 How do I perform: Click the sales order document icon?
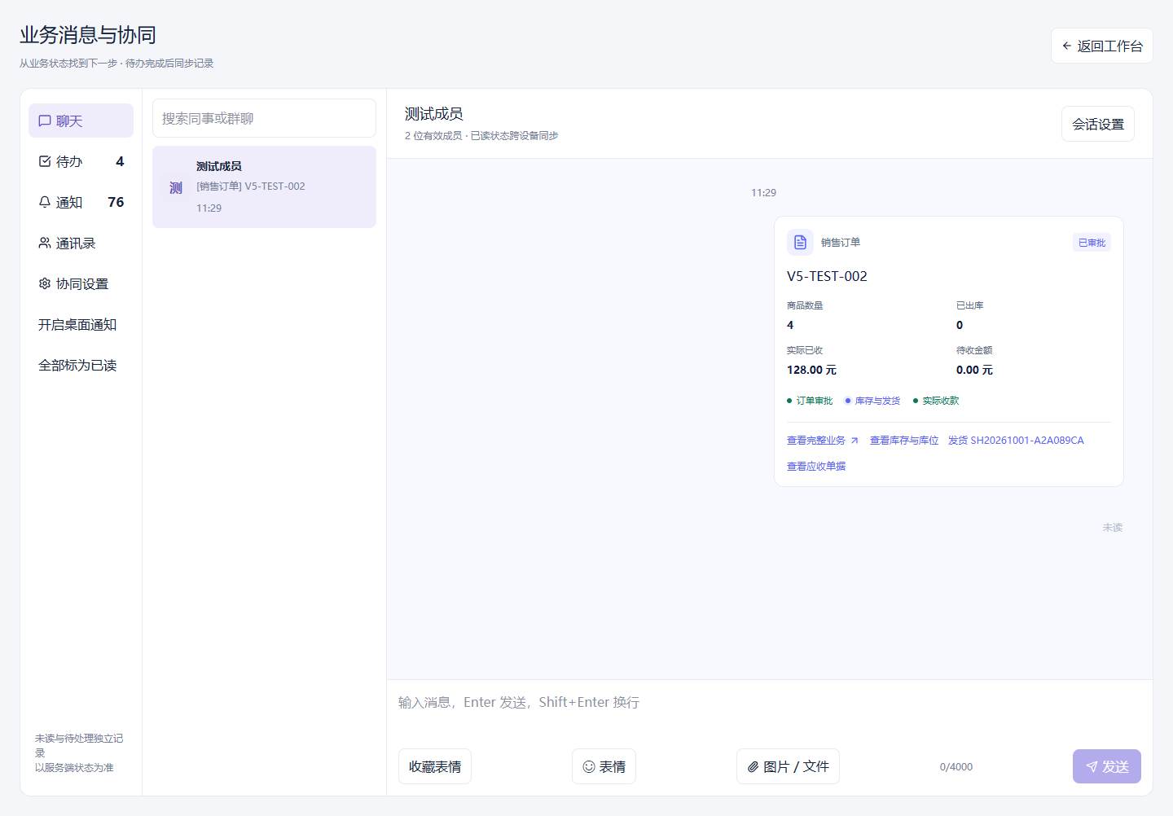[800, 242]
